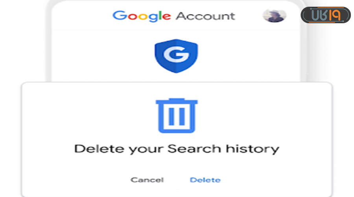The height and width of the screenshot is (197, 354).
Task: Click the lid of the trash can
Action: tap(177, 101)
